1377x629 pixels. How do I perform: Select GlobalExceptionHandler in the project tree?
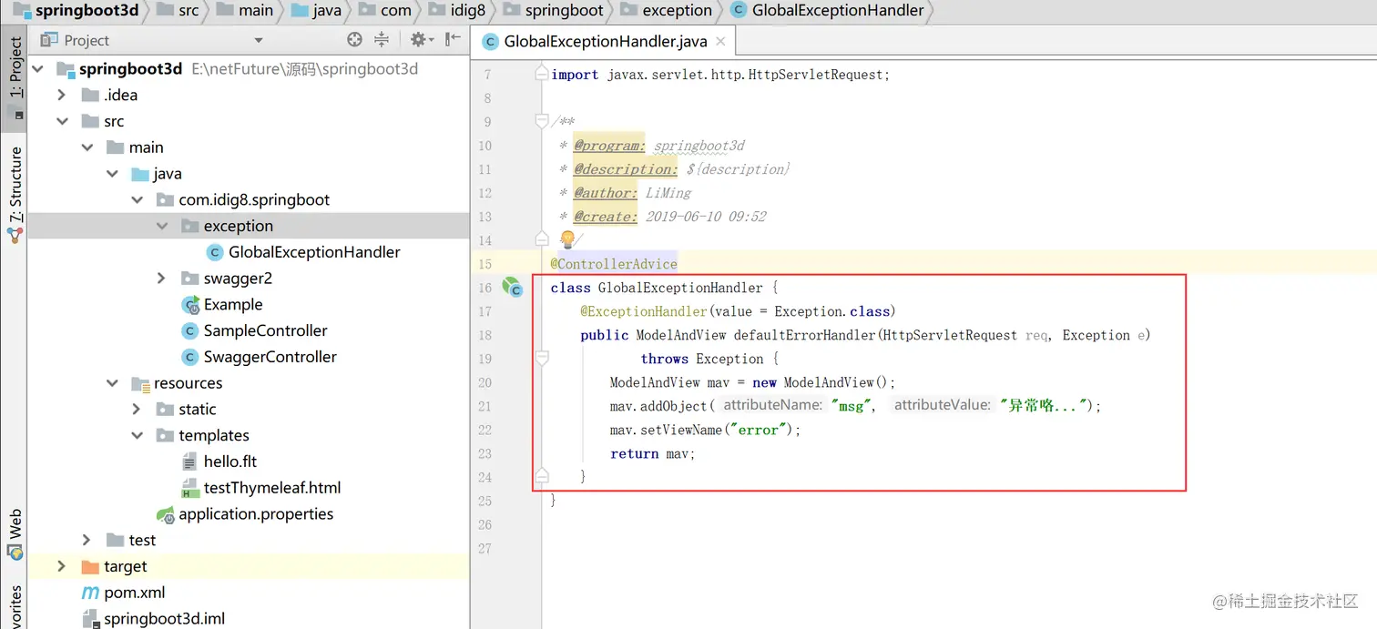pos(314,252)
